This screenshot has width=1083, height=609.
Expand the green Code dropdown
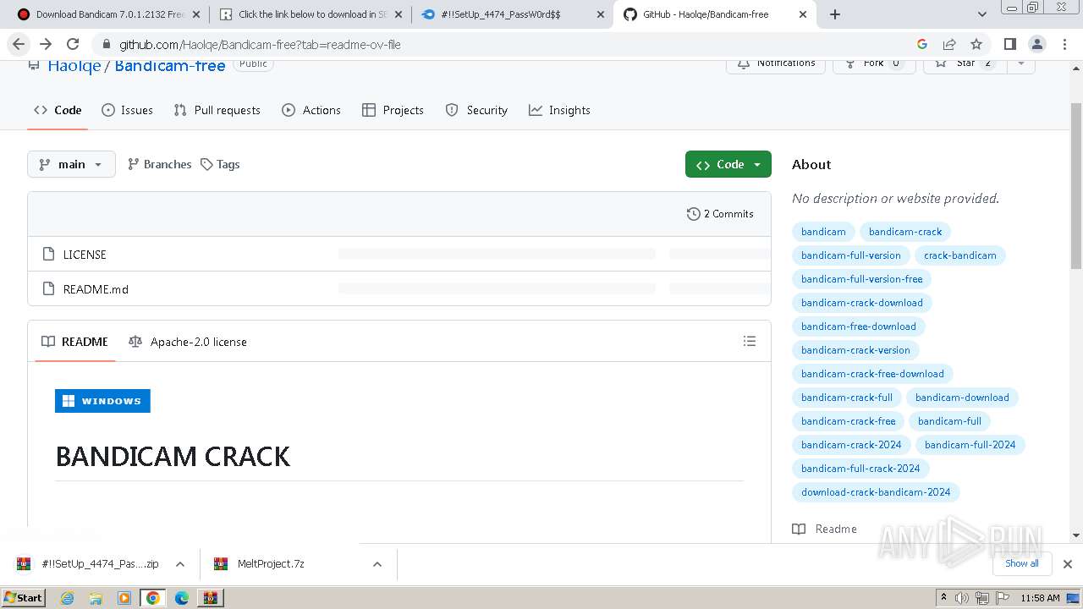click(728, 164)
